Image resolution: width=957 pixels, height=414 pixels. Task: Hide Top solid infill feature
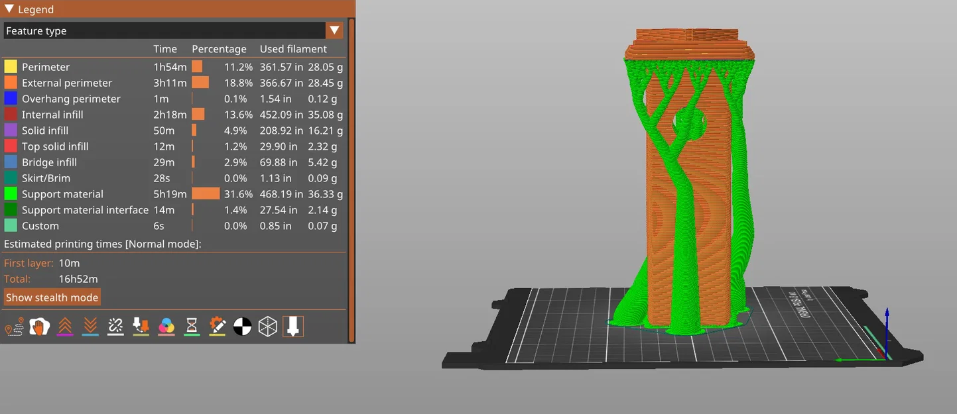pyautogui.click(x=174, y=146)
